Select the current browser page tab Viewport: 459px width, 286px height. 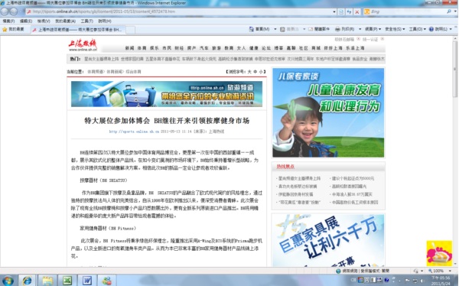[x=79, y=30]
